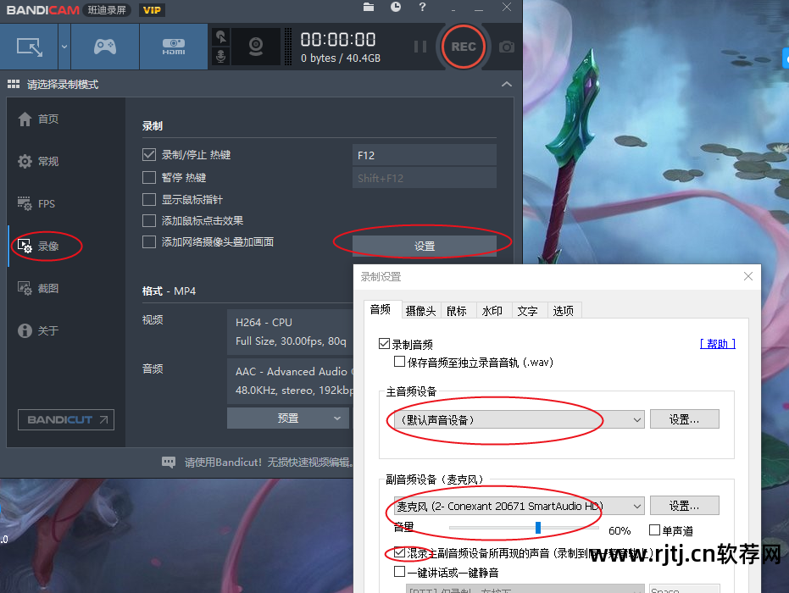This screenshot has height=593, width=789.
Task: Click the 设置 button in recording section
Action: (425, 246)
